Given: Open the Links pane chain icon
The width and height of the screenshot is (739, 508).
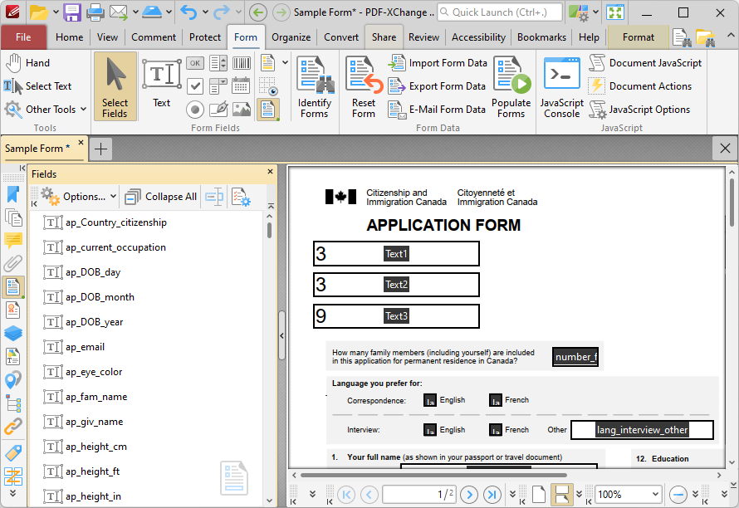Looking at the screenshot, I should tap(13, 427).
